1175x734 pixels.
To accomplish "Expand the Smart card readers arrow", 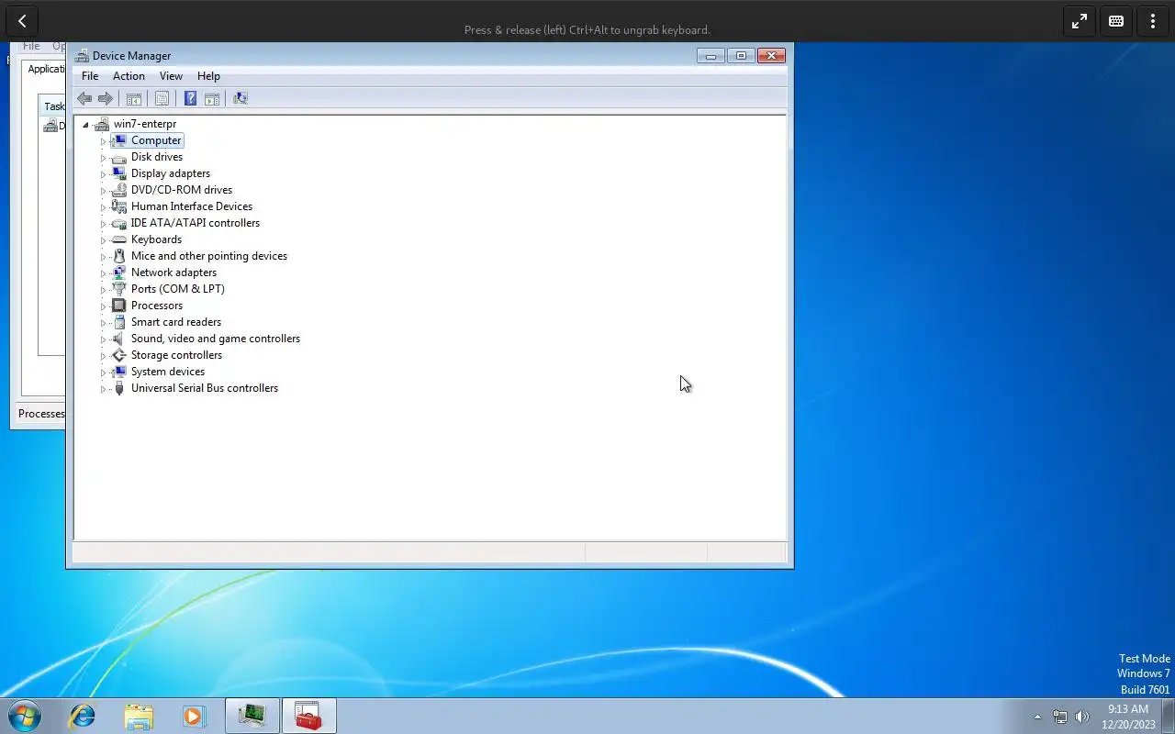I will pos(103,323).
